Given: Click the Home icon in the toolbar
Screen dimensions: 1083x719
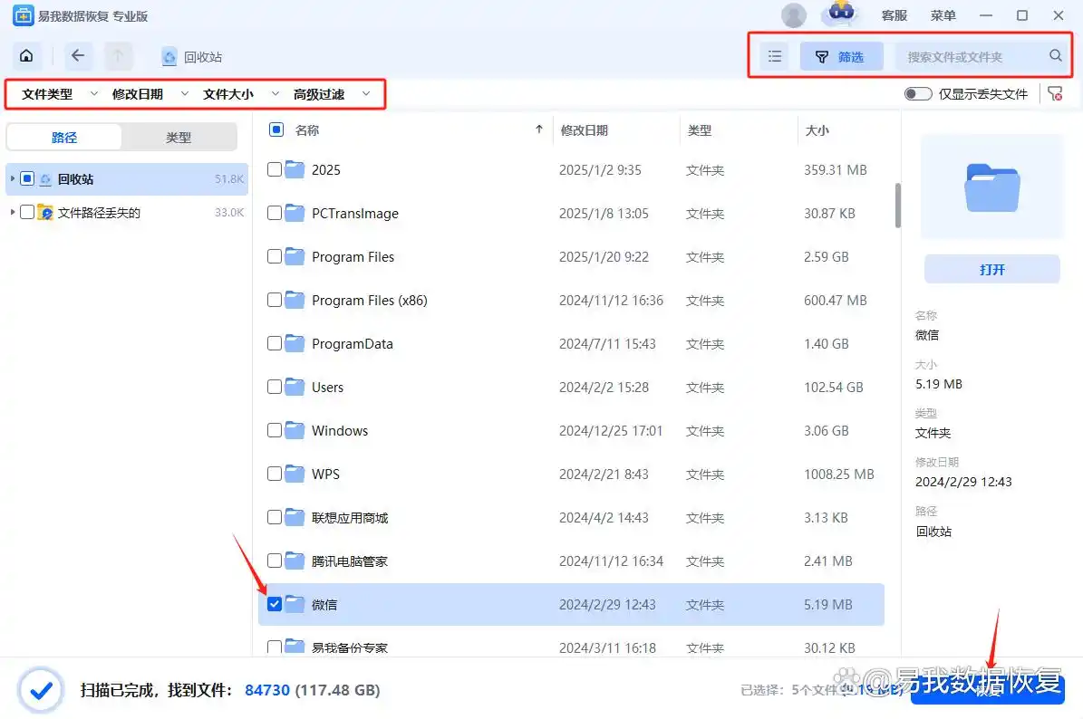Looking at the screenshot, I should [26, 55].
